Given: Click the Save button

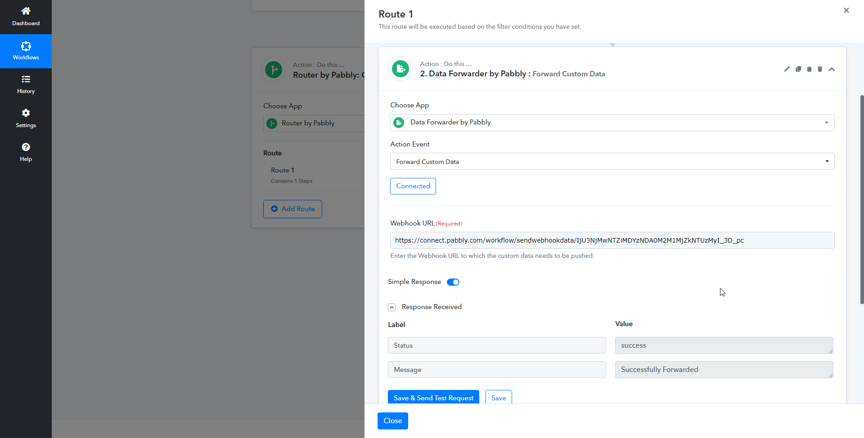Looking at the screenshot, I should tap(499, 398).
